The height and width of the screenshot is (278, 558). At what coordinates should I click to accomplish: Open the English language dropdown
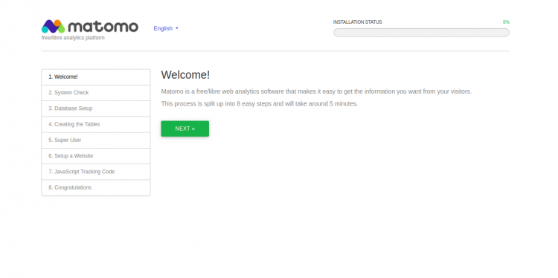[166, 28]
